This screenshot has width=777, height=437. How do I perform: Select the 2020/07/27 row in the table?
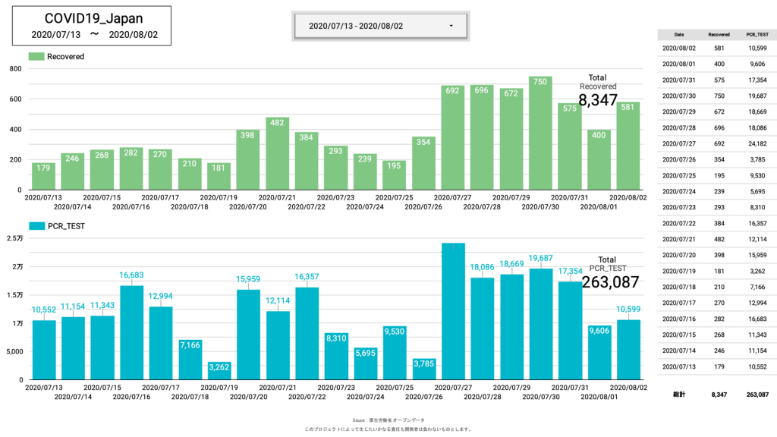pos(717,143)
